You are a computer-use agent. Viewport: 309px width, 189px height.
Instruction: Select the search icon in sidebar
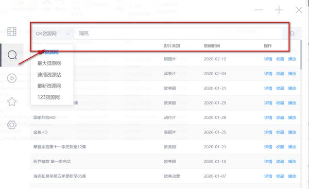click(x=12, y=55)
